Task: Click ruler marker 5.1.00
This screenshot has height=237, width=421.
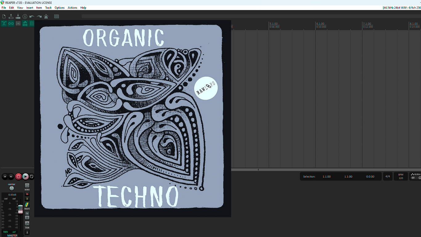Action: click(x=273, y=24)
